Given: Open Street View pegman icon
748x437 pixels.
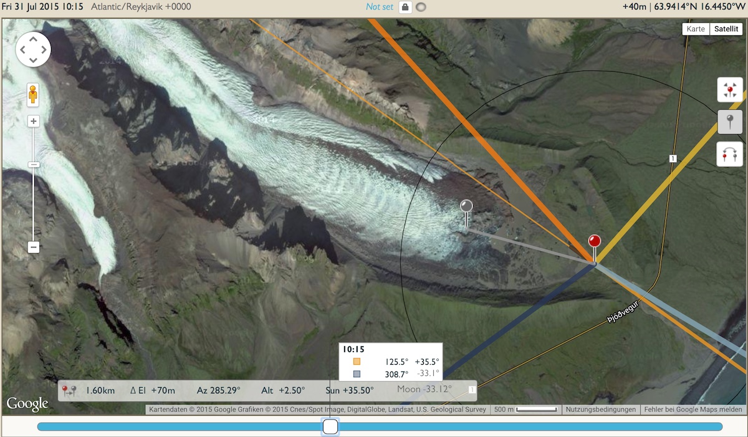Looking at the screenshot, I should (33, 96).
